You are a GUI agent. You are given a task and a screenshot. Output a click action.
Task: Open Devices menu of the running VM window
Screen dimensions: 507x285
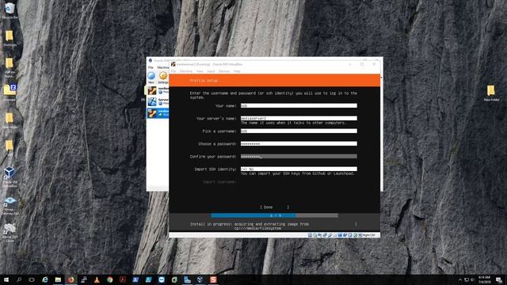click(224, 71)
